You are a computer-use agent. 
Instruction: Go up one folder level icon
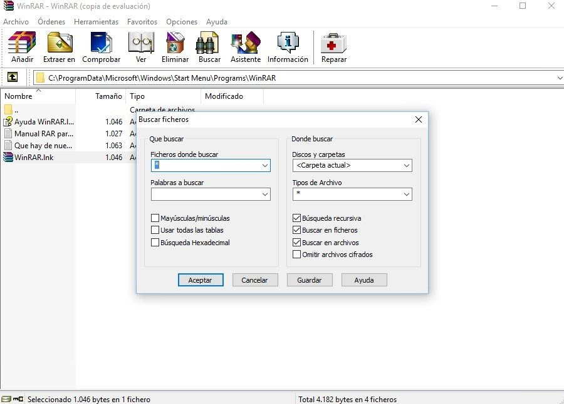point(13,77)
